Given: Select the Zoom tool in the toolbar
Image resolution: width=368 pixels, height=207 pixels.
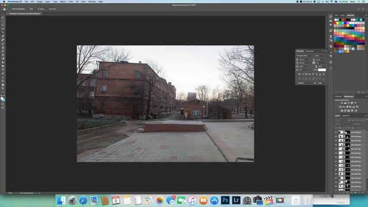Looking at the screenshot, I should click(x=3, y=89).
